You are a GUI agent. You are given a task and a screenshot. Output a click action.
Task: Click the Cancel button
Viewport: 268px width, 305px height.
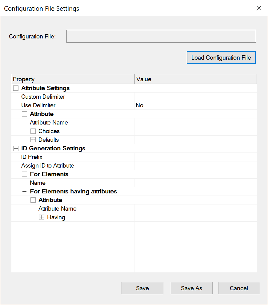tap(239, 288)
